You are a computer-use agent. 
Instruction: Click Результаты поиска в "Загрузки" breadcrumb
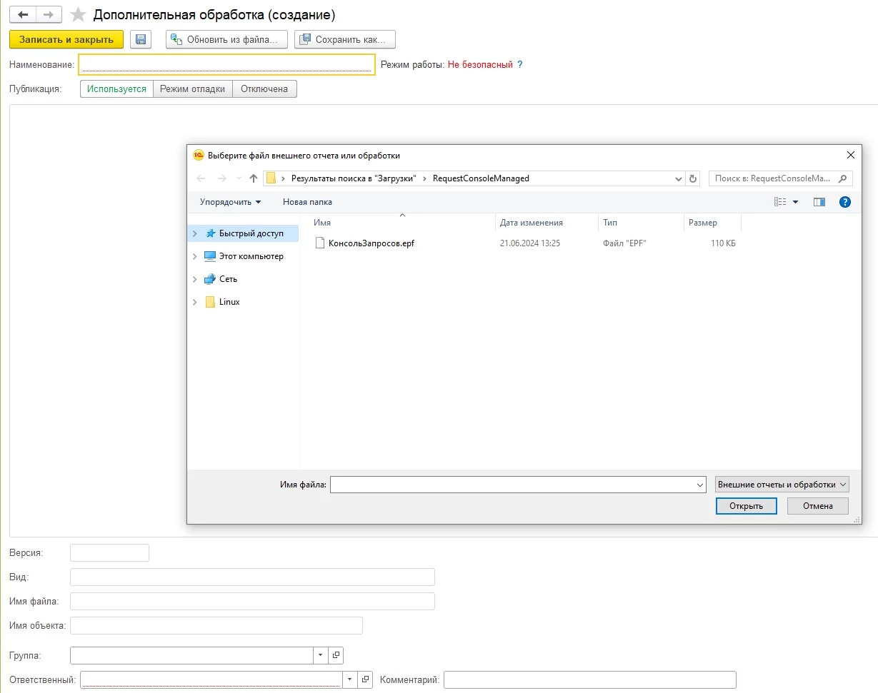[354, 178]
